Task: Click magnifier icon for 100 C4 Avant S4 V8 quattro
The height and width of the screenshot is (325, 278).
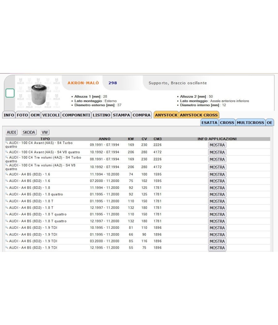Action: coord(7,152)
